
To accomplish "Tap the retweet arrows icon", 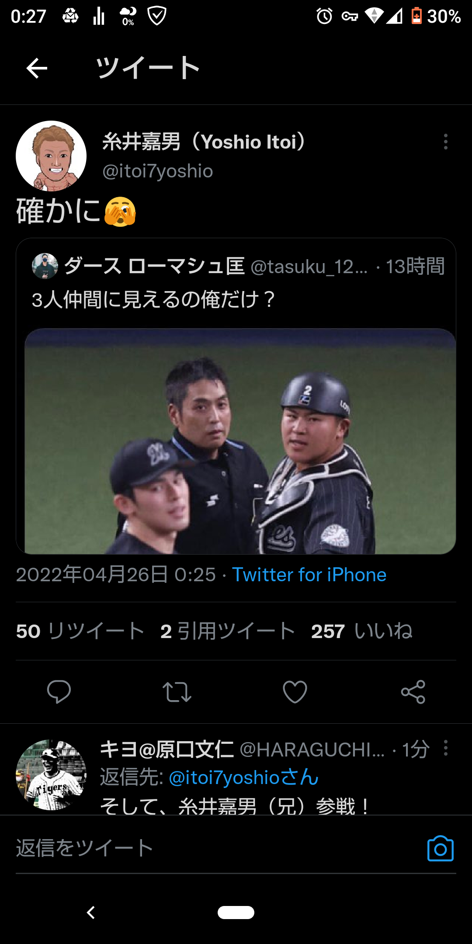I will point(177,692).
